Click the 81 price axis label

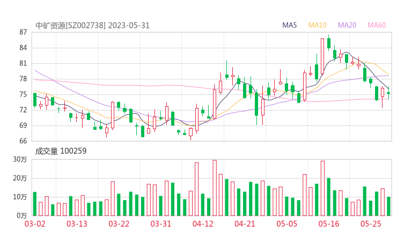point(23,63)
